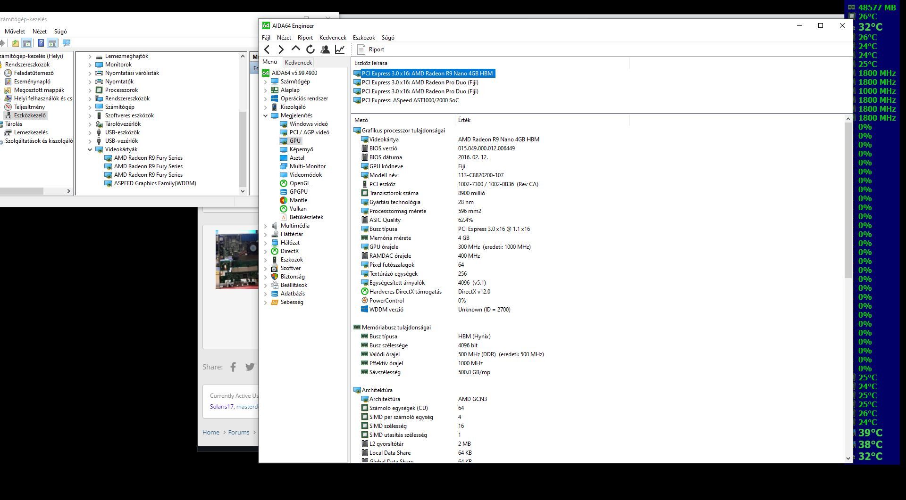Click the AIDA64 forward navigation arrow
Viewport: 906px width, 500px height.
281,49
